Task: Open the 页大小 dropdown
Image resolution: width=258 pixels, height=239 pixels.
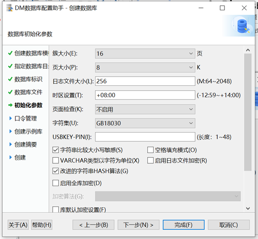Action: click(x=145, y=68)
